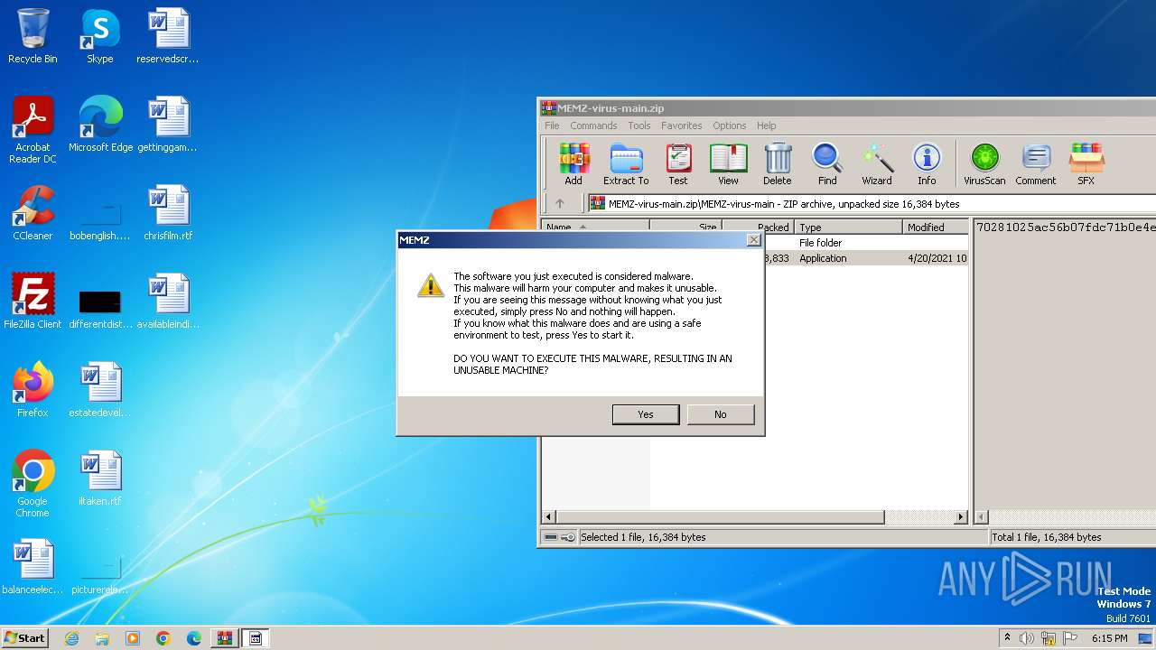The height and width of the screenshot is (650, 1156).
Task: Open the Skype desktop shortcut
Action: pos(99,36)
